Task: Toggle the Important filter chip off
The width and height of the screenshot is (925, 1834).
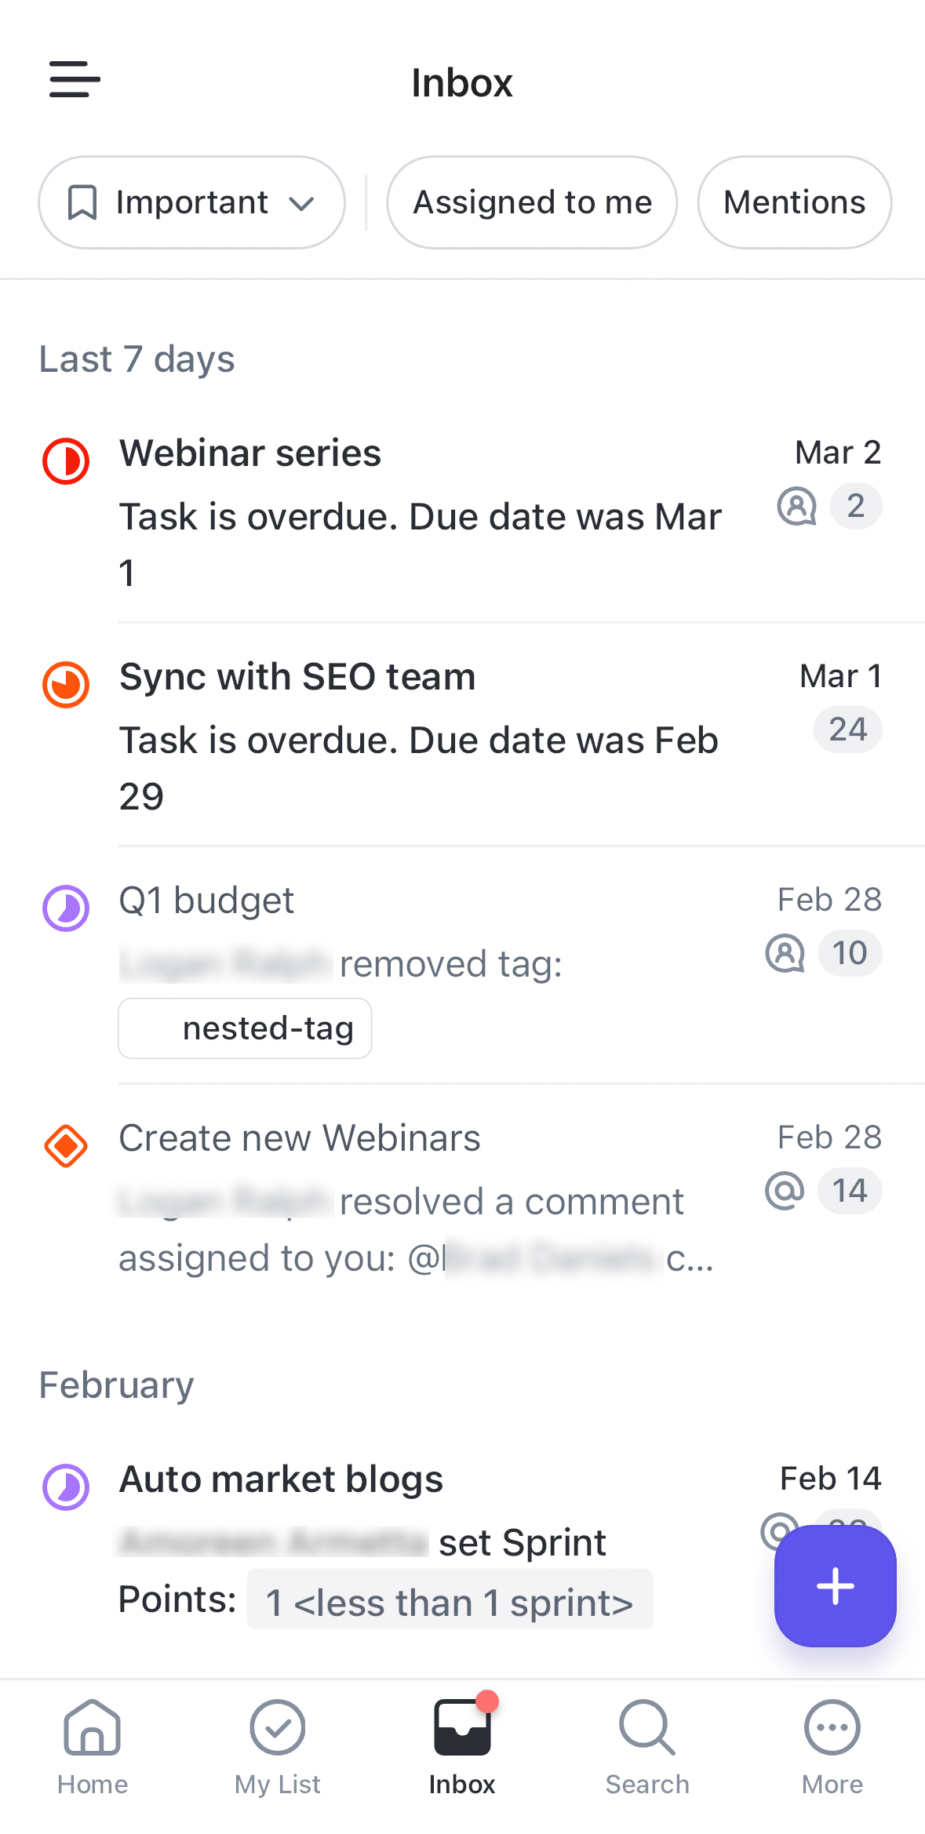Action: click(191, 202)
